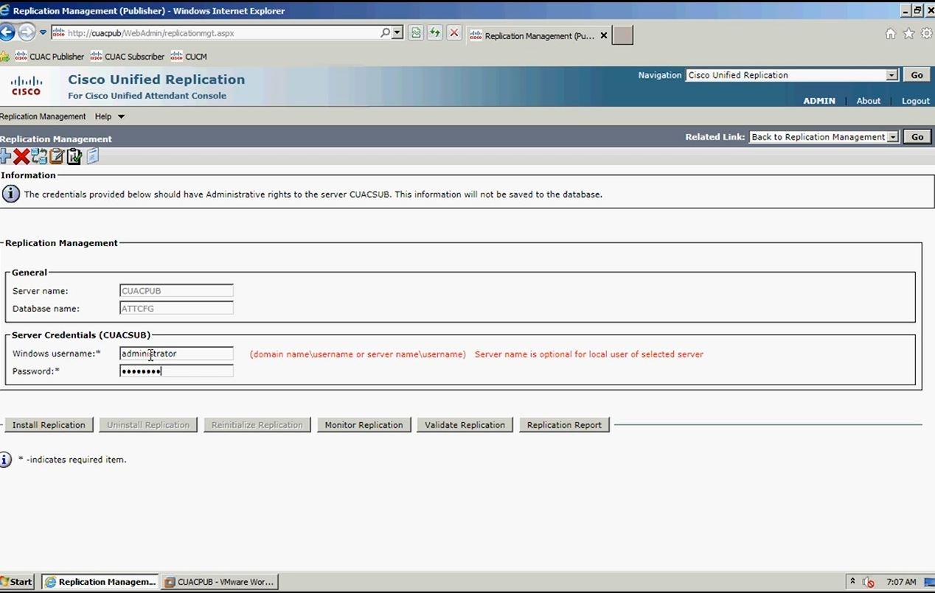
Task: Open the Help menu
Action: click(103, 116)
